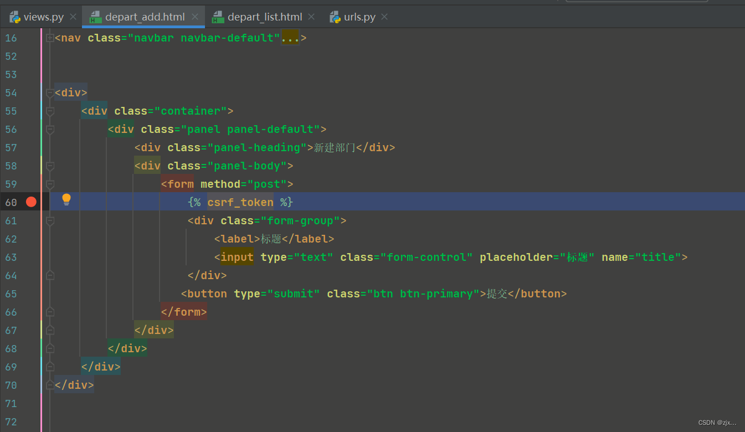Click the "panel-body" class value
Image resolution: width=745 pixels, height=432 pixels.
(x=247, y=166)
